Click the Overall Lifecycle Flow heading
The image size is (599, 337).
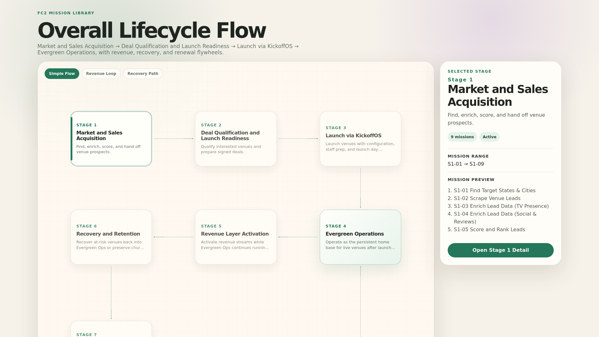point(152,31)
